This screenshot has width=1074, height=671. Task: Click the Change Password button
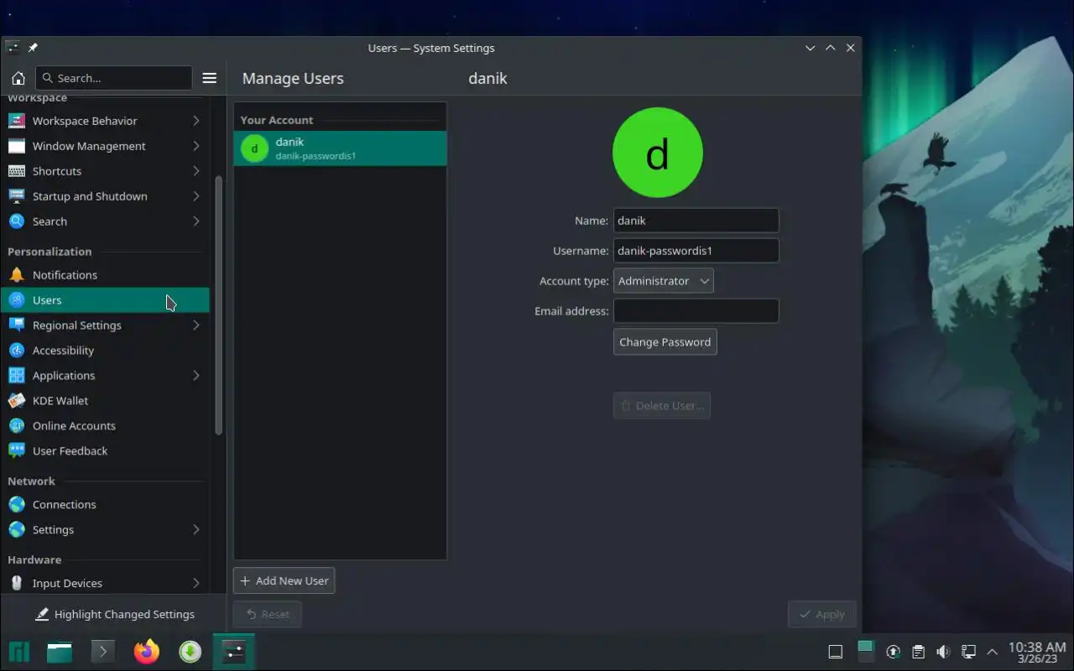click(x=665, y=342)
